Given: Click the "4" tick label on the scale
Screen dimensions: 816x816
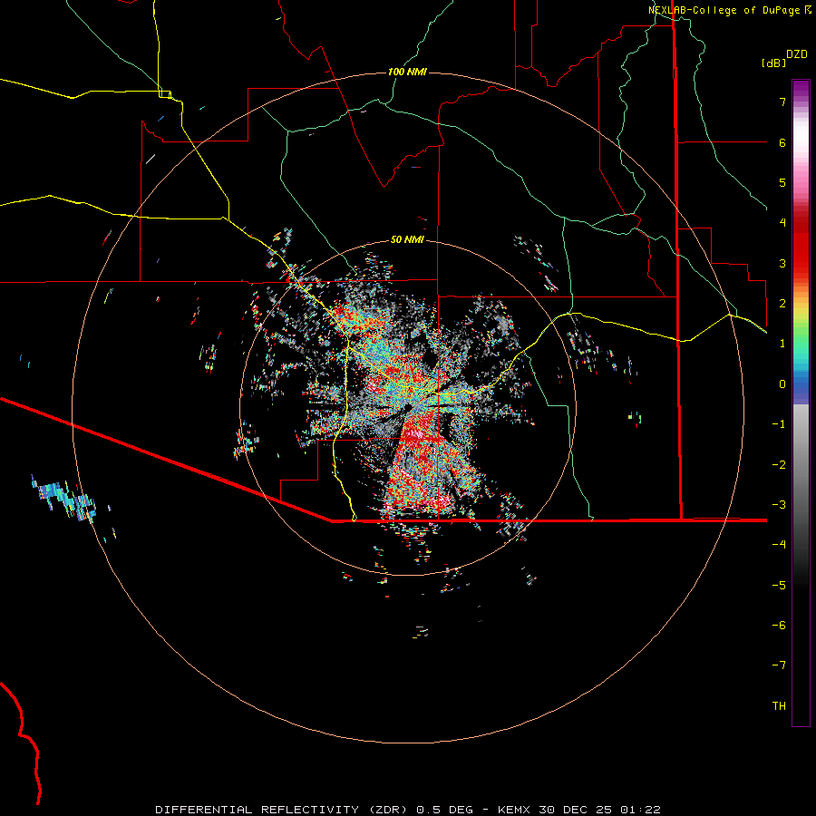Looking at the screenshot, I should 782,223.
